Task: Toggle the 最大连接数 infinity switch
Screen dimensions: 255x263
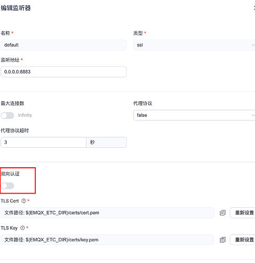Action: [7, 116]
